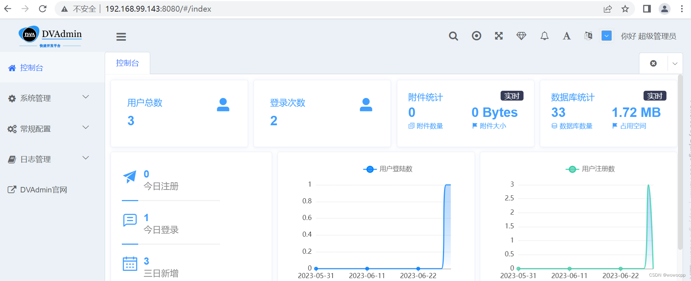
Task: Click the circular record icon in header
Action: 476,36
